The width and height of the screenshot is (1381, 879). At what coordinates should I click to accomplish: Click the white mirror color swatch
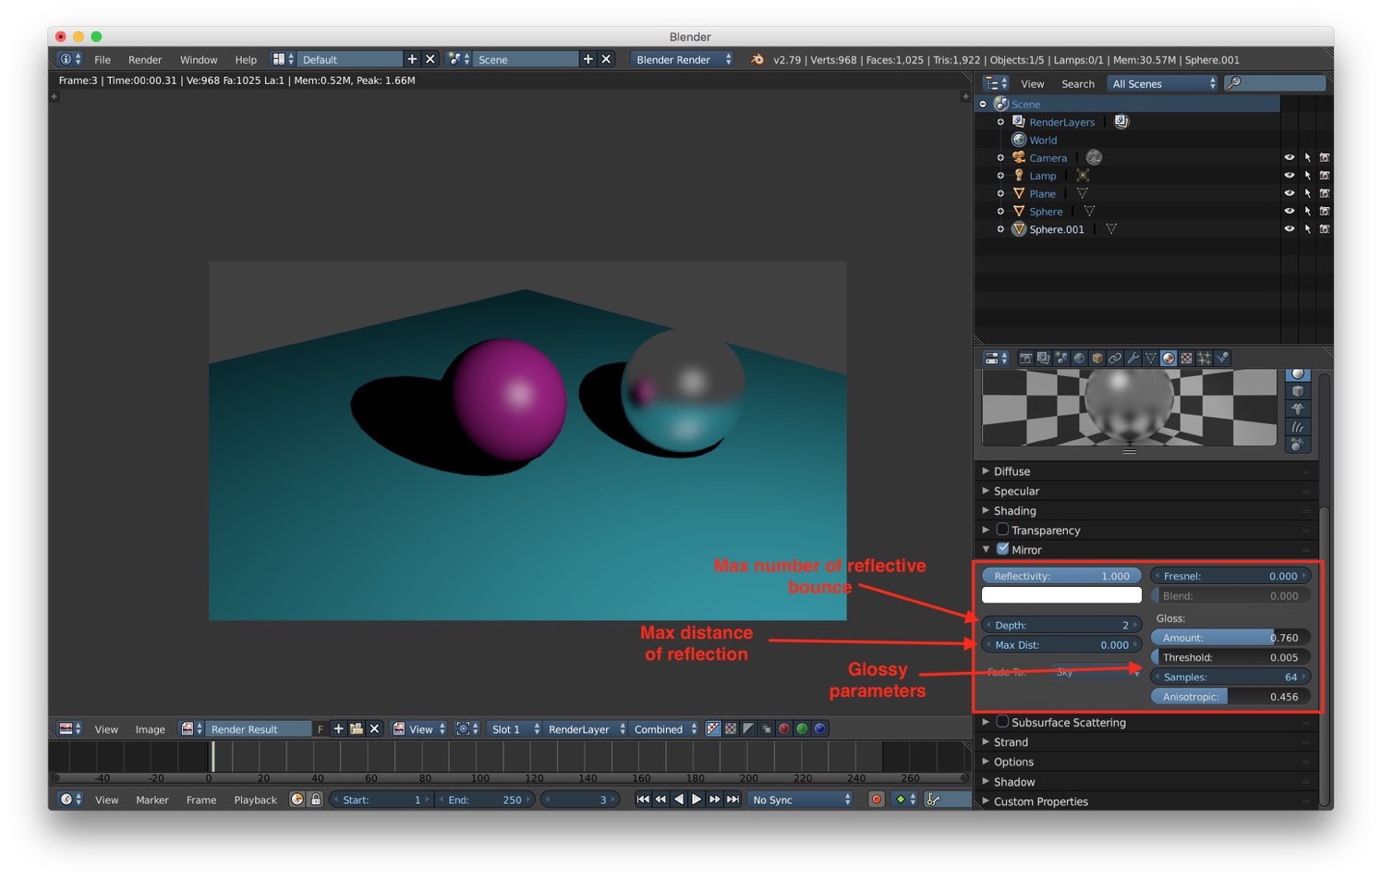pyautogui.click(x=1061, y=595)
